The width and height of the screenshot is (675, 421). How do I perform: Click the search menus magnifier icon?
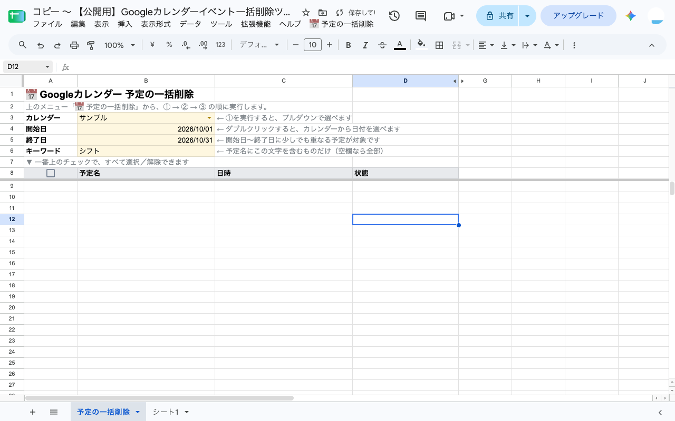click(x=23, y=45)
